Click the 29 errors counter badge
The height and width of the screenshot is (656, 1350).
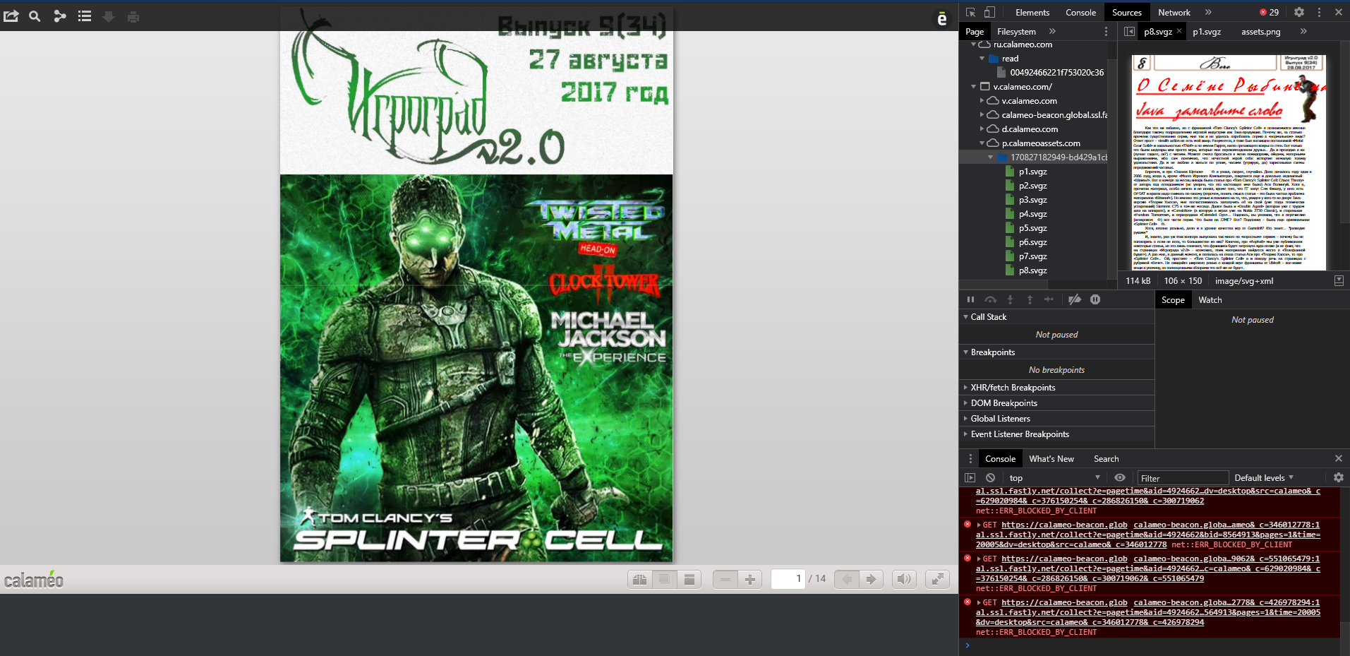pos(1270,12)
